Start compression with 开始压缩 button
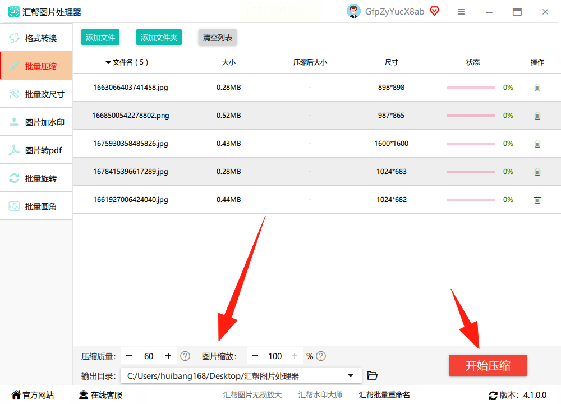Screen dimensions: 561x404 488,365
